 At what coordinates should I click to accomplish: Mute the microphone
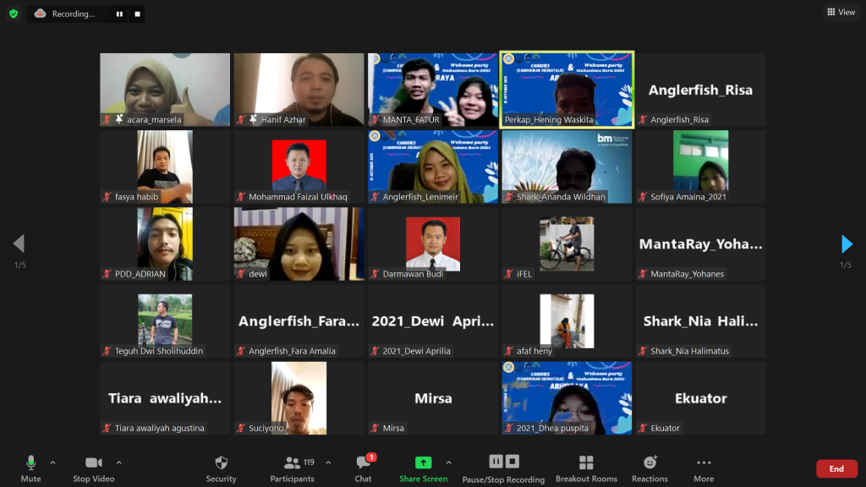[30, 463]
